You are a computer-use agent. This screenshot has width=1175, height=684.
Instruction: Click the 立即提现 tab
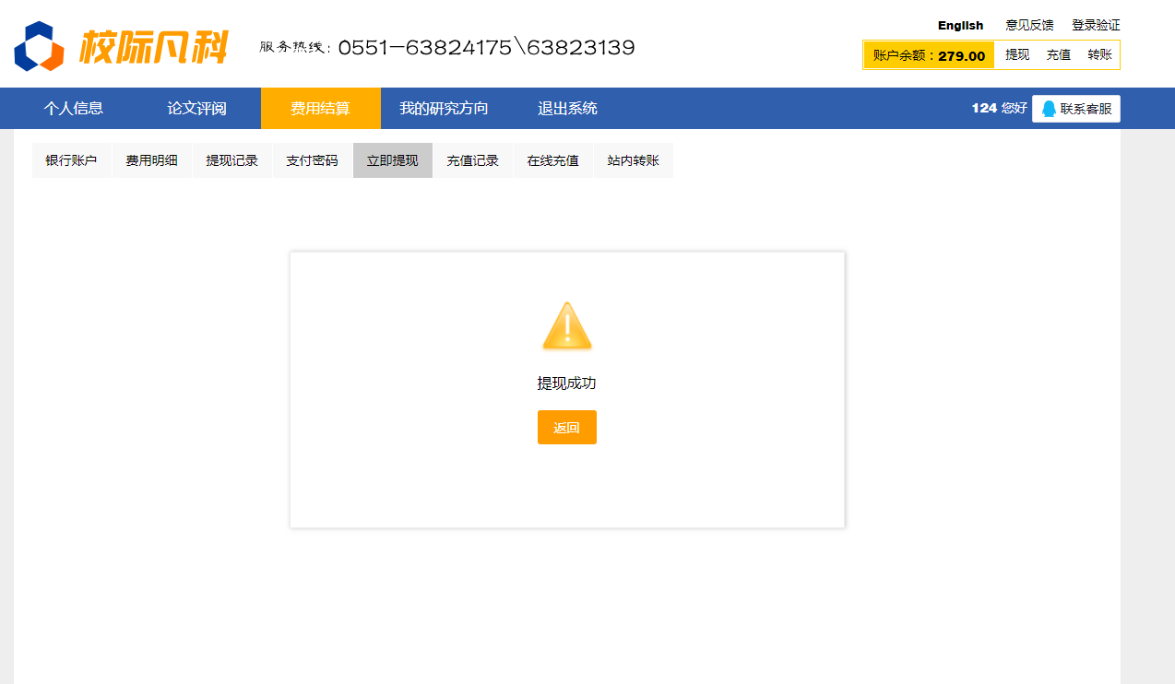[x=392, y=160]
